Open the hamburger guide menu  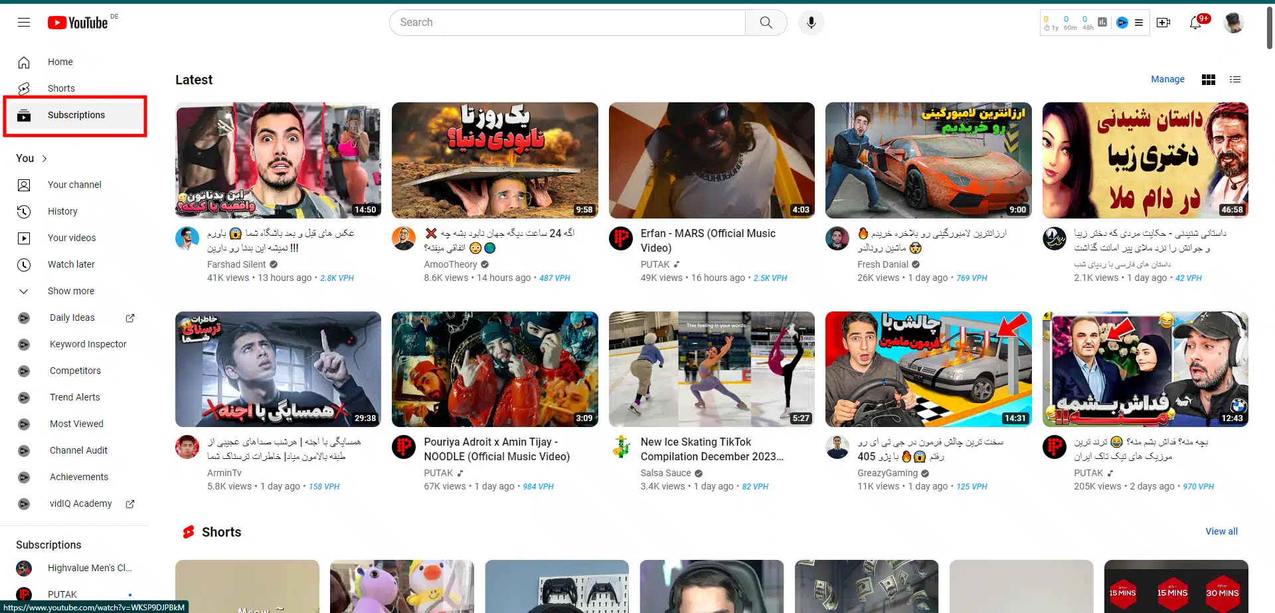pyautogui.click(x=24, y=23)
